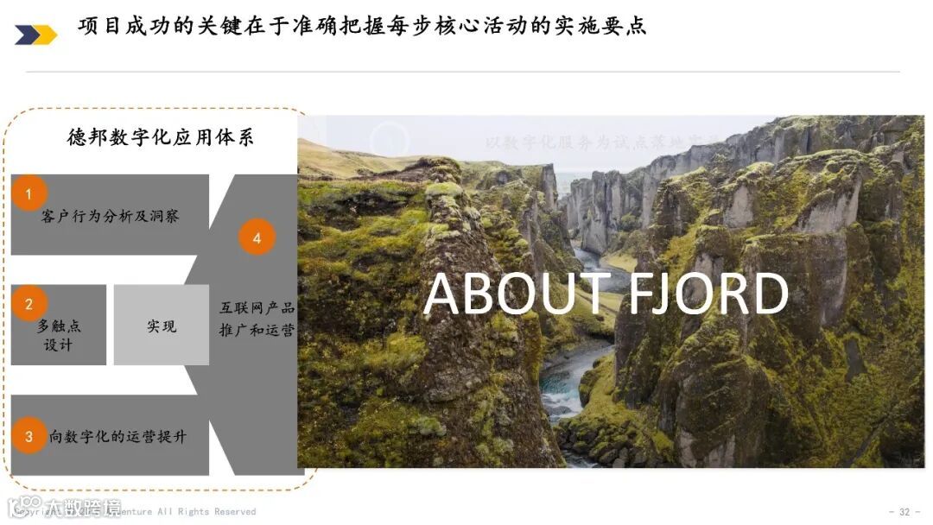Click the Accenture copyright footer text
The width and height of the screenshot is (933, 525).
point(136,511)
